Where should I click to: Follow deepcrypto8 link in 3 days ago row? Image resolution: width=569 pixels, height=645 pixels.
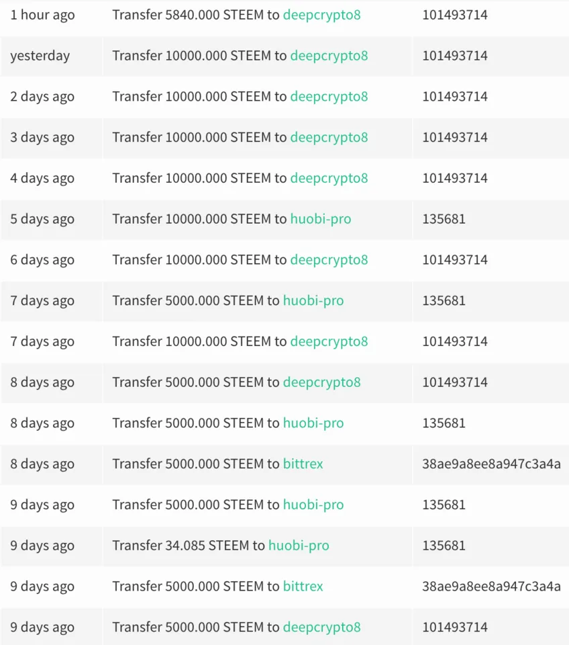click(x=329, y=138)
